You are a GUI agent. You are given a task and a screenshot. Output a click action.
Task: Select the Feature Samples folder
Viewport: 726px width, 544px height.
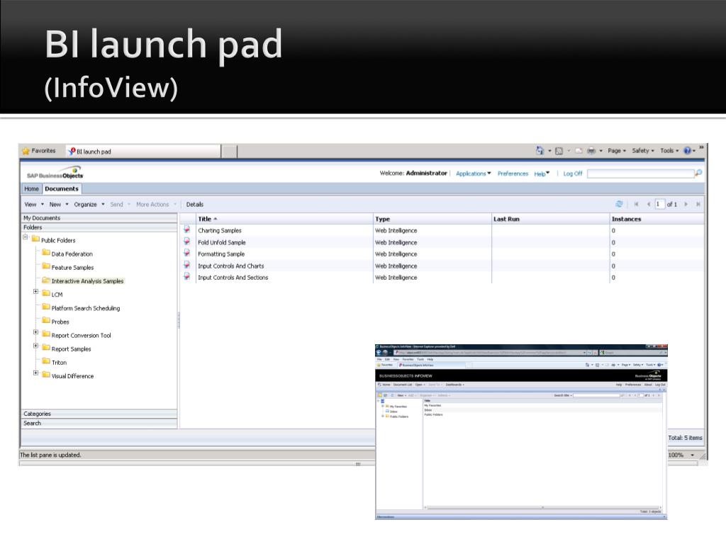(x=72, y=267)
